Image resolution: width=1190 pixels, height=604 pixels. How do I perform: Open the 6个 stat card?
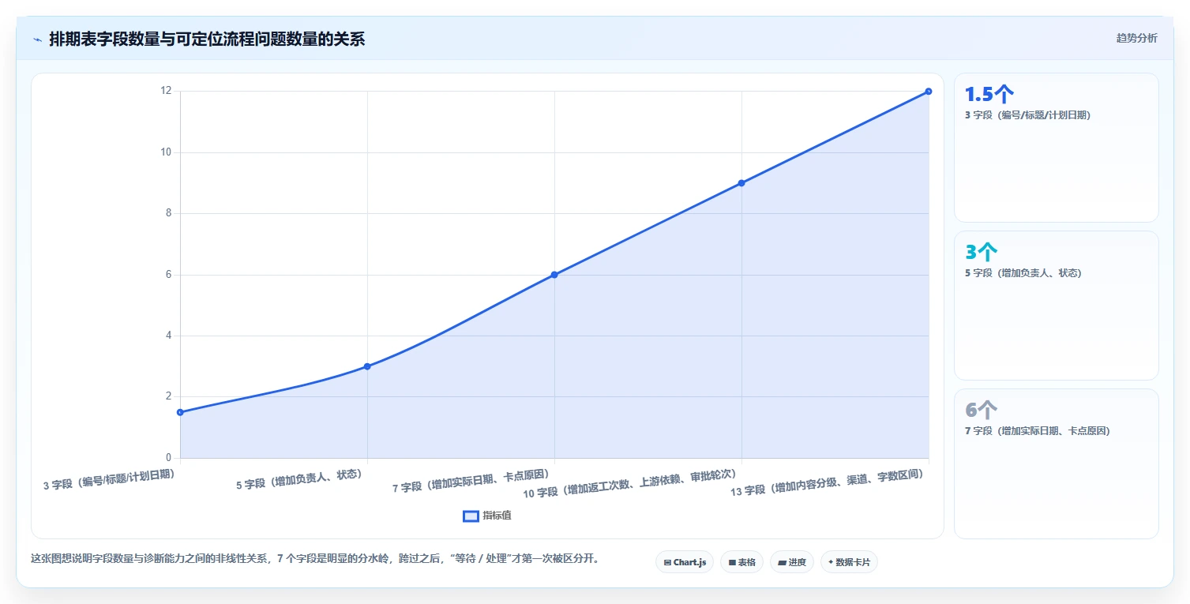(x=1057, y=463)
